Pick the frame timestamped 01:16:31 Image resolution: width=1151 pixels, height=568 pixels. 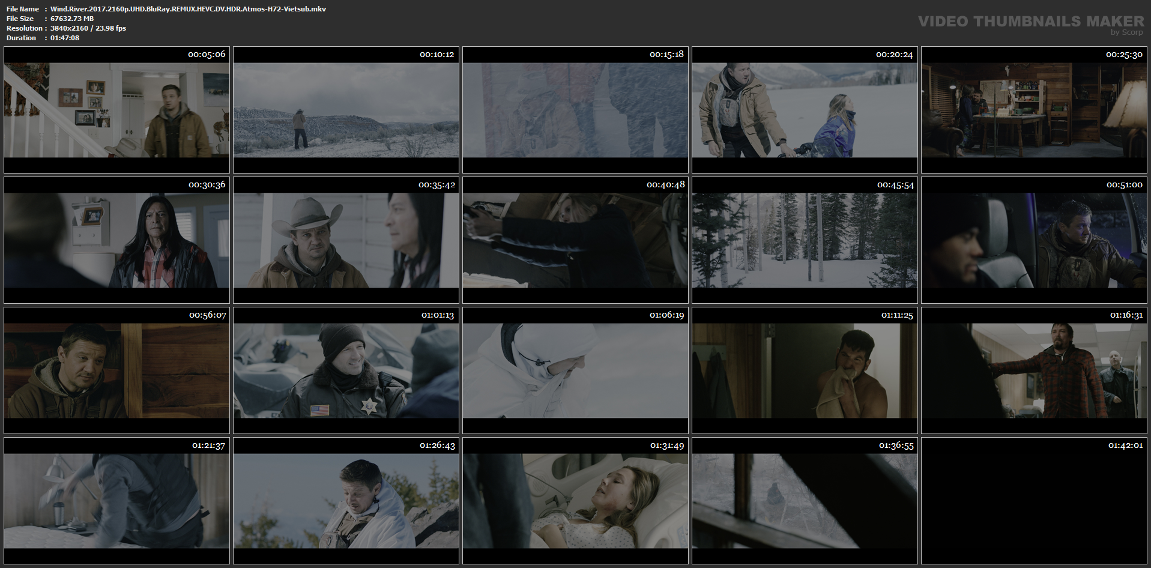[x=1034, y=370]
